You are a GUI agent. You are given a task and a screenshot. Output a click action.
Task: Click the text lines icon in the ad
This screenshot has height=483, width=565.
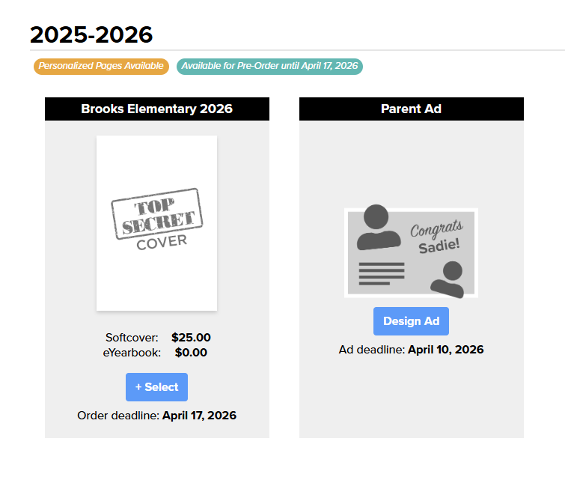coord(381,273)
